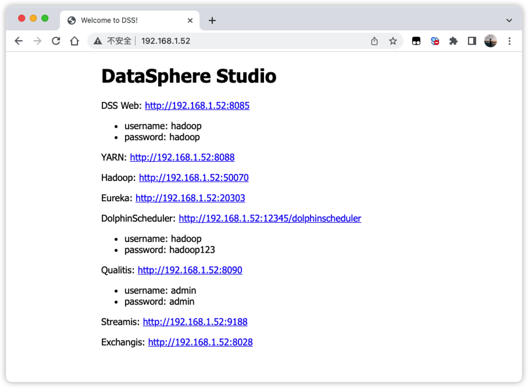Open the Chrome three-dot menu
The height and width of the screenshot is (388, 528).
click(x=509, y=41)
